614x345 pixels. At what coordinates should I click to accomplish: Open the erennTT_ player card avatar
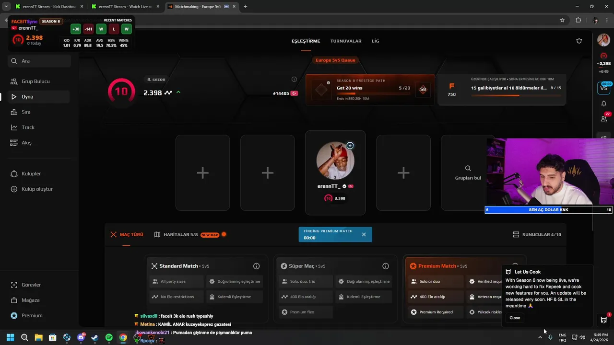click(x=335, y=160)
